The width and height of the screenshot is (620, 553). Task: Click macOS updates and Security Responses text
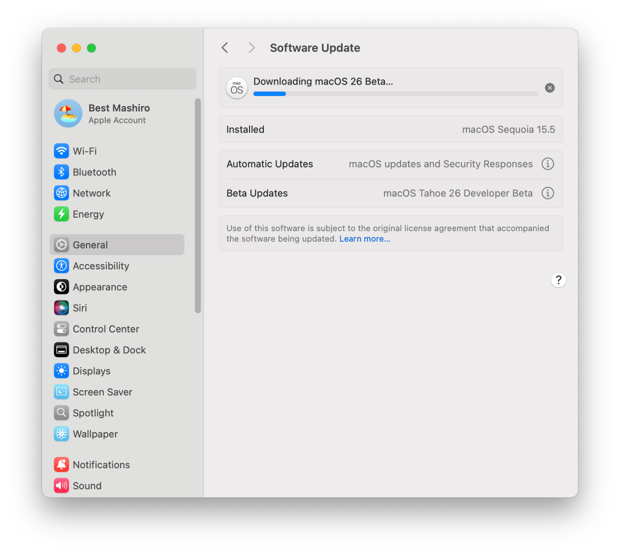441,164
